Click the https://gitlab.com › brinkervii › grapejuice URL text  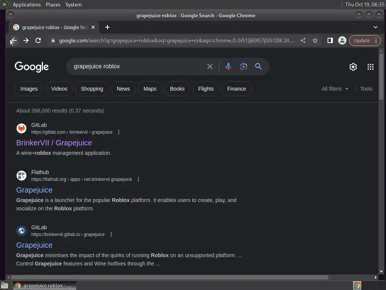point(72,132)
